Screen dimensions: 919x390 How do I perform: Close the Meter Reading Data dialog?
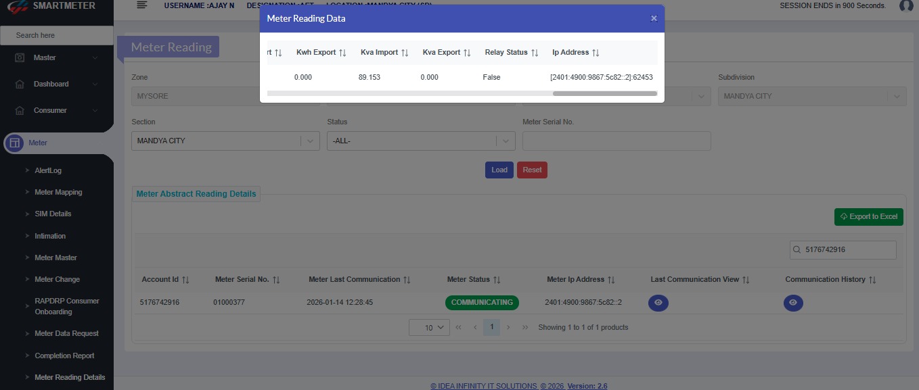coord(654,19)
